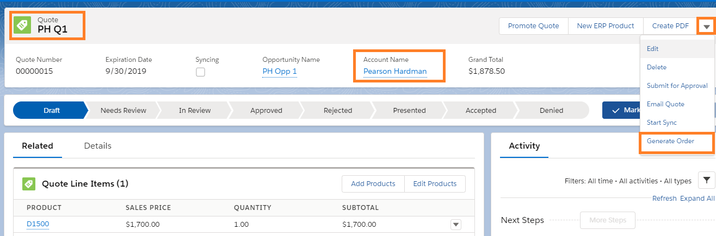This screenshot has height=236, width=716.
Task: Switch to the Details tab
Action: (98, 146)
